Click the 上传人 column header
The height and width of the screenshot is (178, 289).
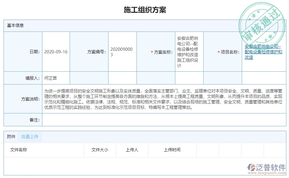point(132,150)
